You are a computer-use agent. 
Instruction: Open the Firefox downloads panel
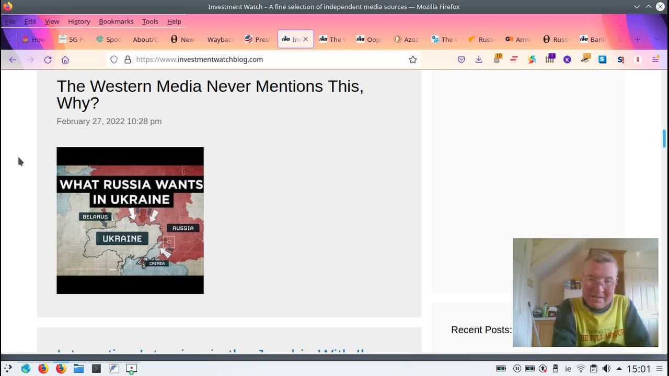[479, 60]
